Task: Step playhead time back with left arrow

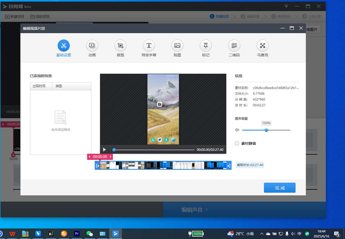Action: click(89, 157)
